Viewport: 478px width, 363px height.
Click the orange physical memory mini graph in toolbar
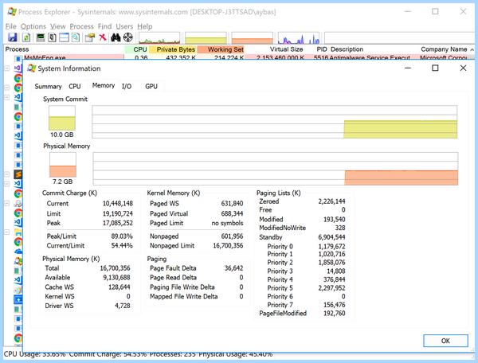(x=252, y=37)
